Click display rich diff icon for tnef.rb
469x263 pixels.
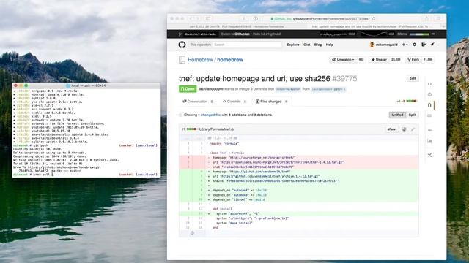404,129
